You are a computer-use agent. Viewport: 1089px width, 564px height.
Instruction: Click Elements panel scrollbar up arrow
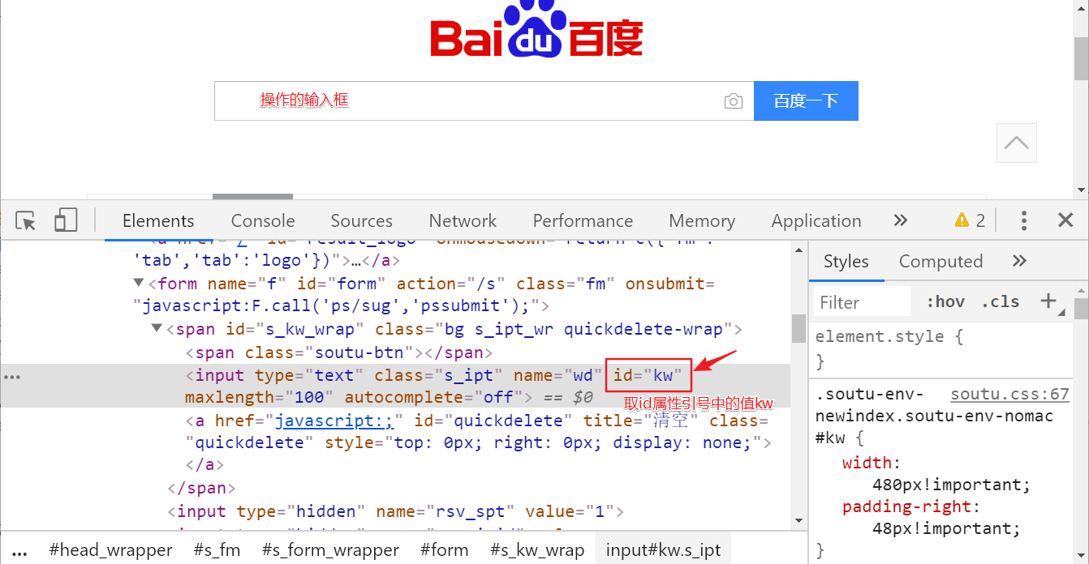798,249
